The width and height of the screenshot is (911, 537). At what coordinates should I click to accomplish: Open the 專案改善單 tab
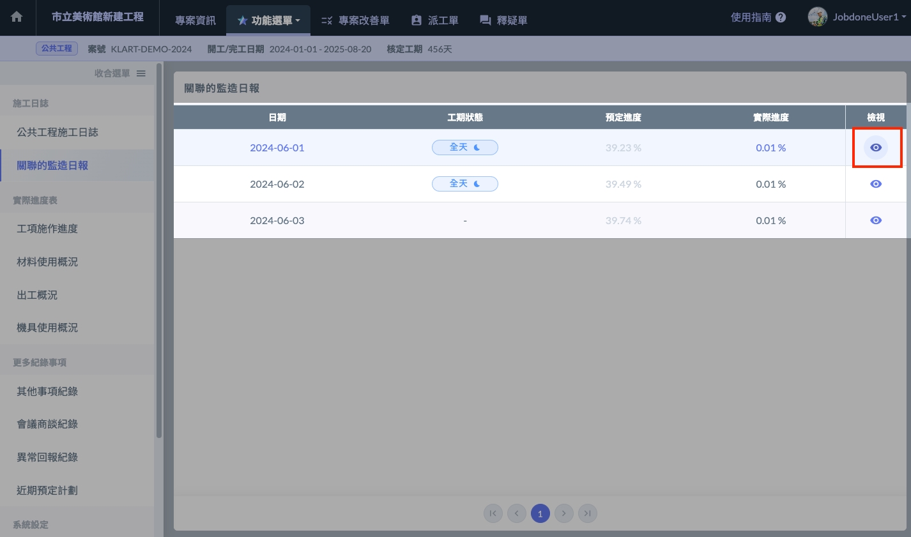click(355, 20)
